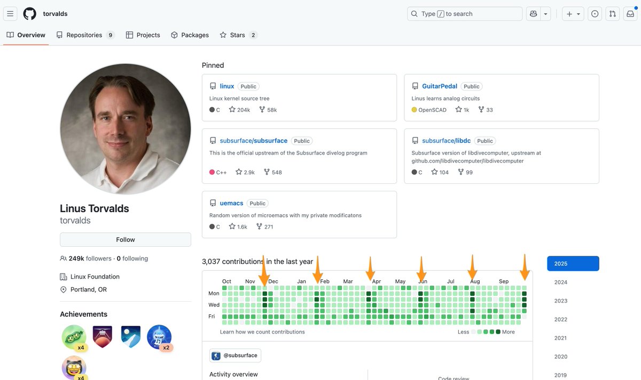
Task: Switch to the Packages tab
Action: click(x=190, y=35)
